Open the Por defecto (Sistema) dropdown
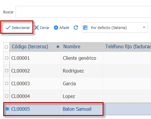Image resolution: width=151 pixels, height=119 pixels. tap(115, 28)
